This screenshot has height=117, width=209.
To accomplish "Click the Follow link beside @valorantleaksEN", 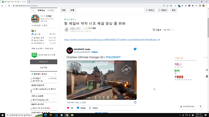I will coord(95,52).
